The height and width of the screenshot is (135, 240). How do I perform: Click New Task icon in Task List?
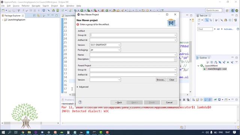click(x=199, y=20)
